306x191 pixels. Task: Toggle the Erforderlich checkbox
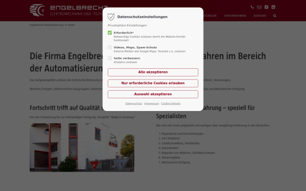tap(110, 33)
